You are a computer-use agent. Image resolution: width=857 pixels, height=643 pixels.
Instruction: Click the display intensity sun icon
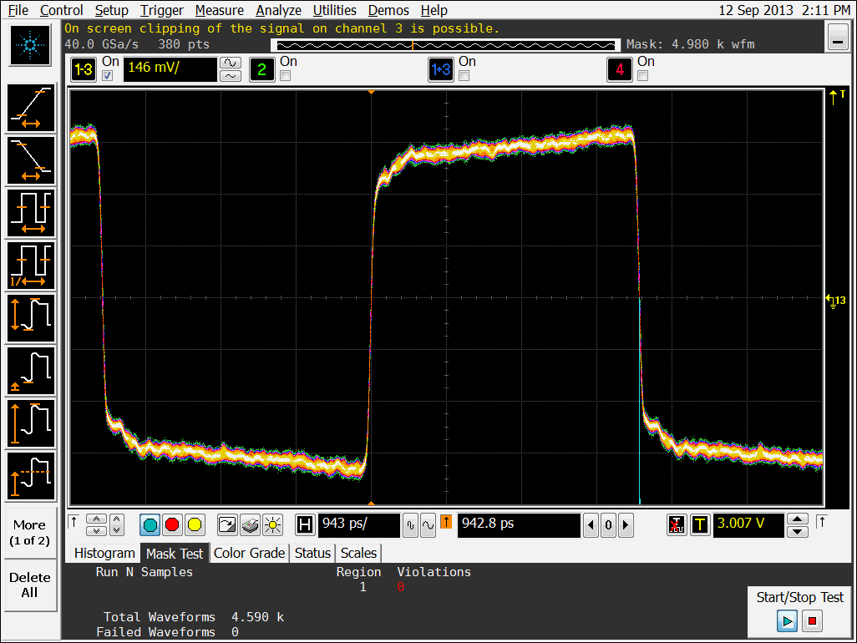(272, 525)
